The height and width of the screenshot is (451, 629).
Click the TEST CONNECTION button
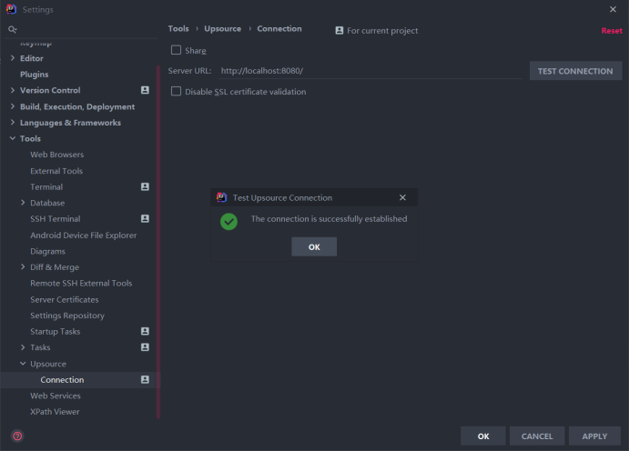tap(575, 71)
